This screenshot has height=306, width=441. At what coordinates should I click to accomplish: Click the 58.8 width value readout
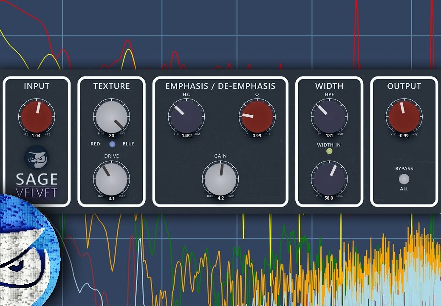coord(329,198)
